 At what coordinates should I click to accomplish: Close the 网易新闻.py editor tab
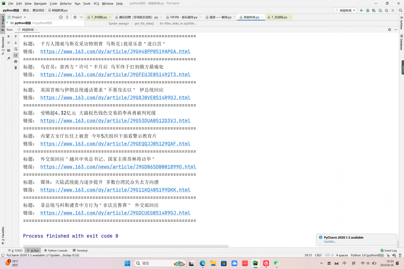point(262,17)
